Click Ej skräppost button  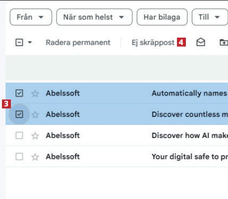[x=153, y=43]
